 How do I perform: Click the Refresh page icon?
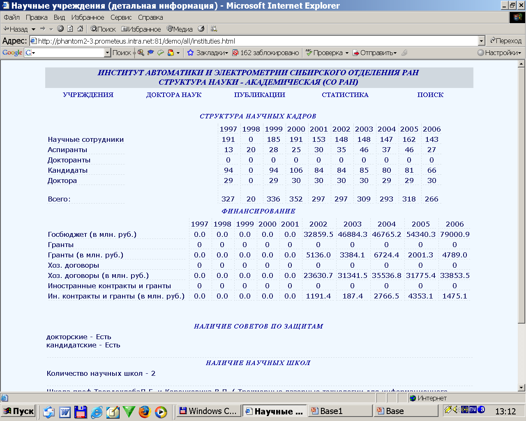click(70, 29)
